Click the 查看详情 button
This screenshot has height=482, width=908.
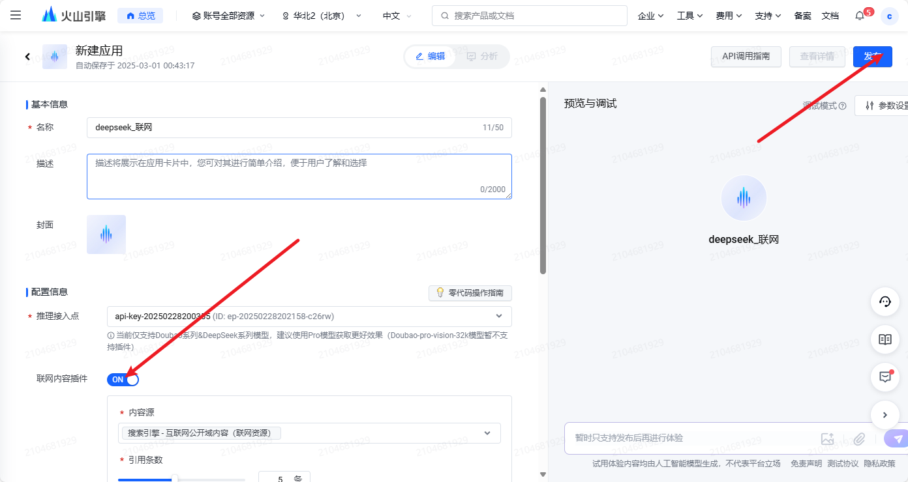[817, 56]
